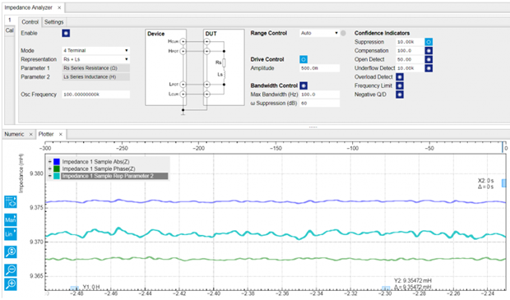Screen dimensions: 510x300
Task: Select Impedance 1 Sample Rep Parameter 2 label
Action: [114, 176]
